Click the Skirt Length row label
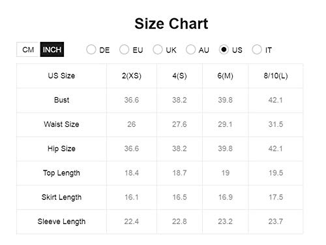Image resolution: width=326 pixels, height=245 pixels. pyautogui.click(x=61, y=197)
